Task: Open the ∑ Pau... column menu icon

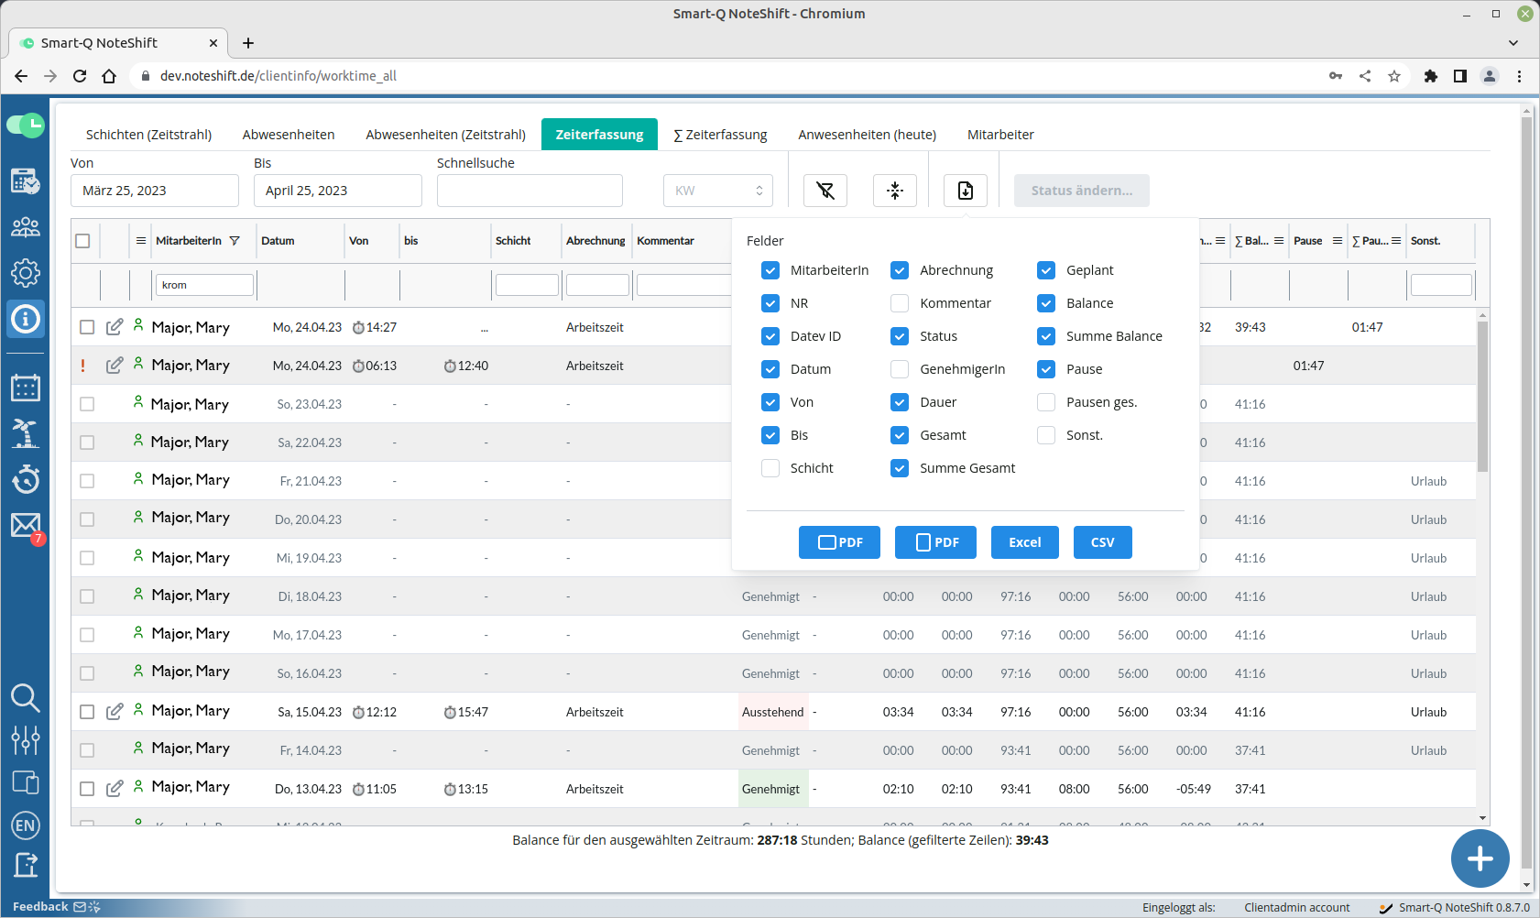Action: (1396, 241)
